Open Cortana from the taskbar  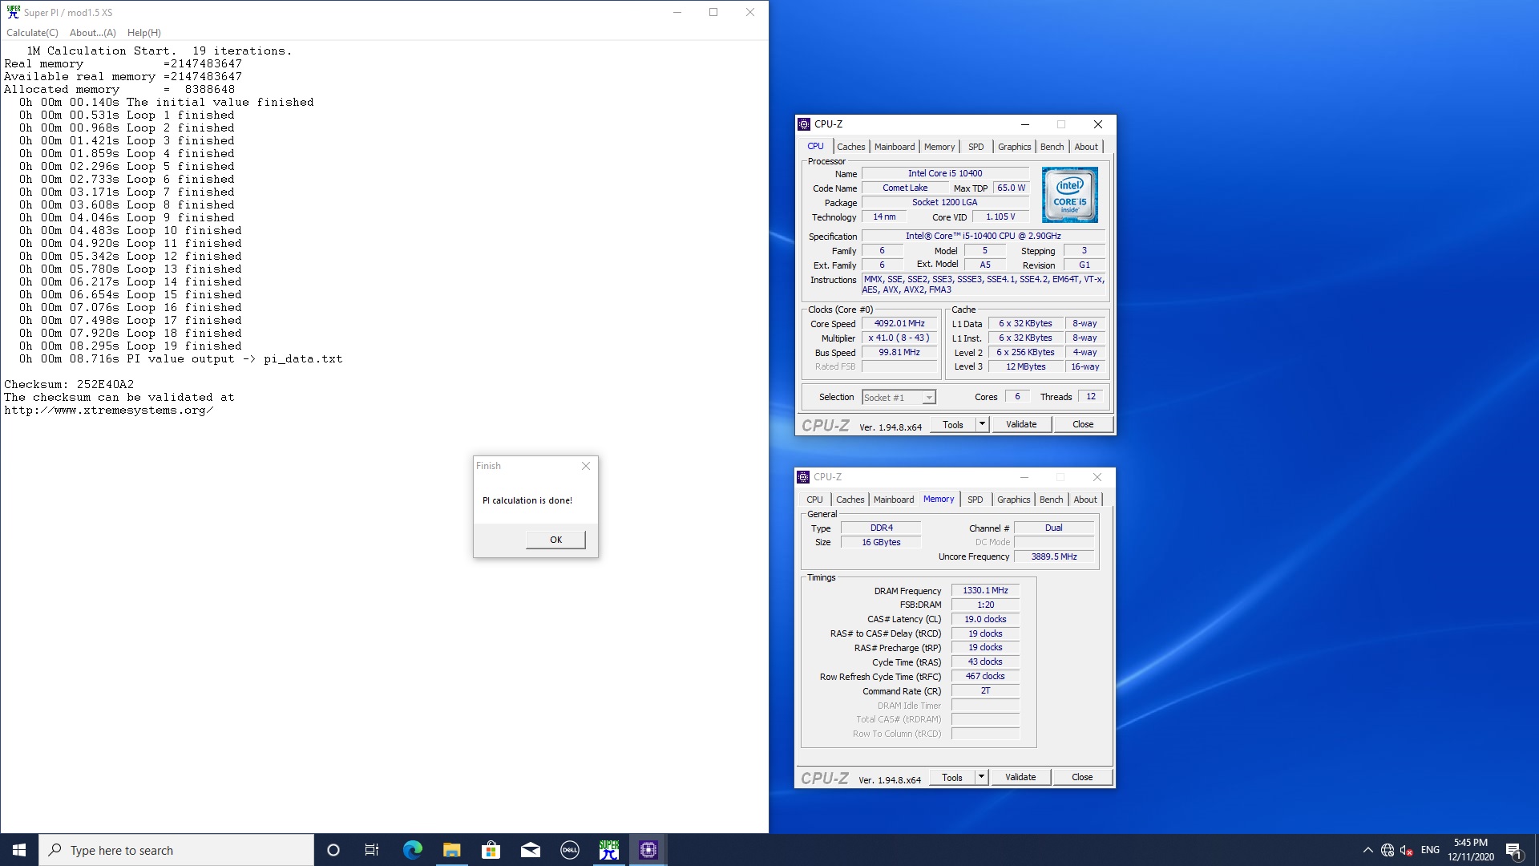pyautogui.click(x=333, y=850)
